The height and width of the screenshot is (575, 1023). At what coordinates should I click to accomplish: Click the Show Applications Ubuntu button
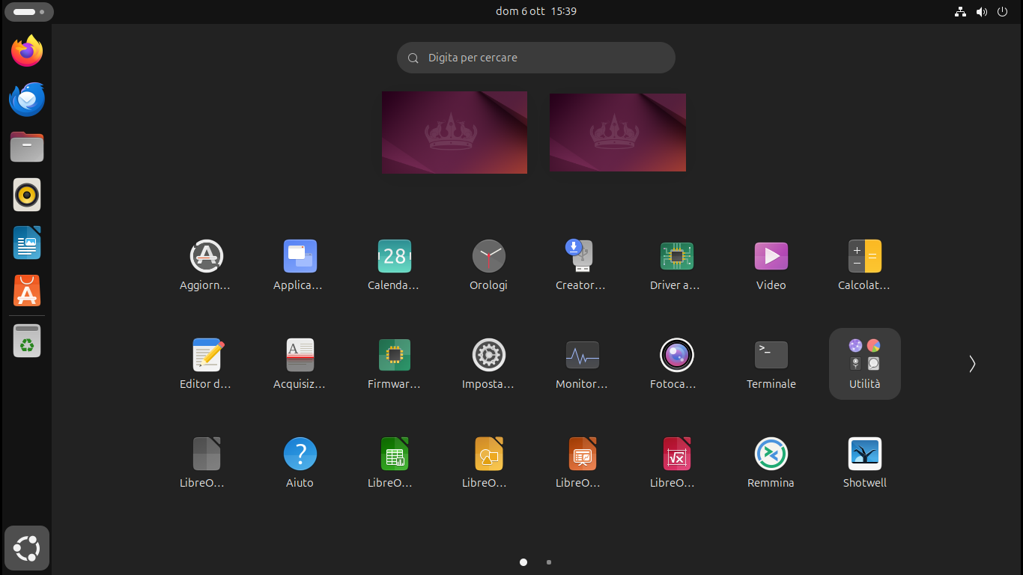(x=27, y=548)
